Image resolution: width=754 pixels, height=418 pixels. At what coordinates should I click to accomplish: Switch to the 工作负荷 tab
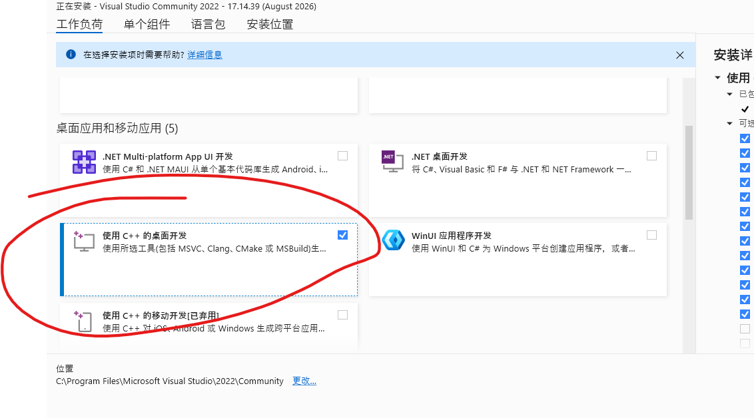tap(79, 24)
